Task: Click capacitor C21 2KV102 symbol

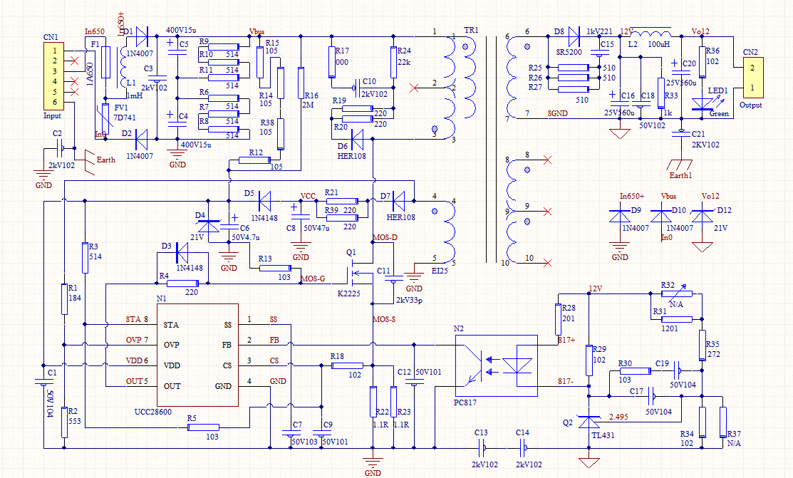Action: [x=681, y=133]
